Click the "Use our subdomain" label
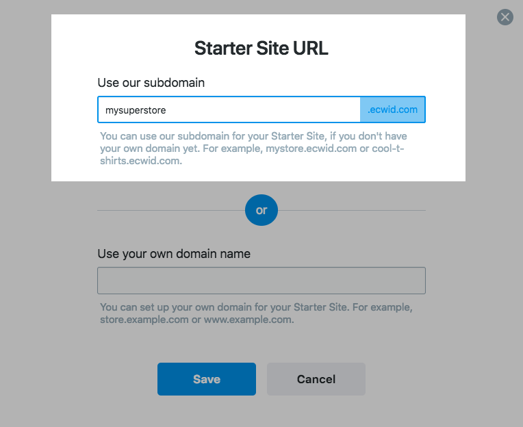This screenshot has height=427, width=523. (x=151, y=83)
